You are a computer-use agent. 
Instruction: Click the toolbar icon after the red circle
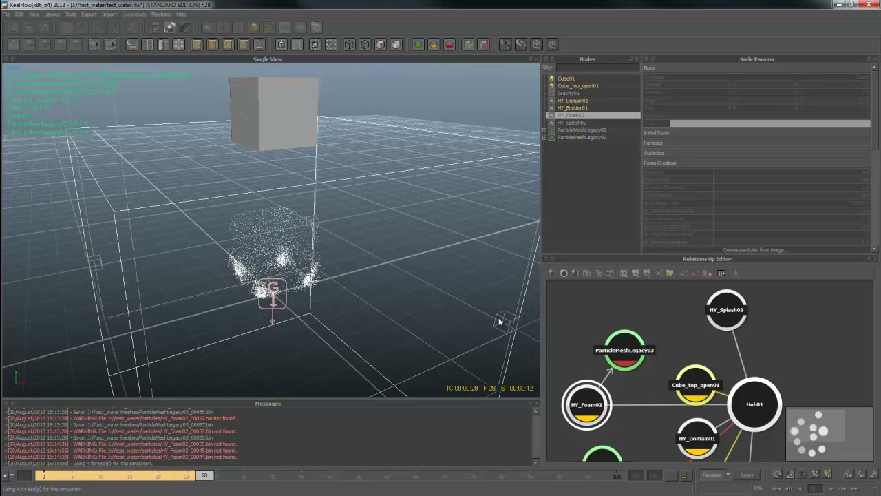[x=467, y=44]
